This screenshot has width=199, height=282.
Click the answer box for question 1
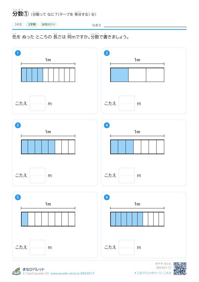pos(37,103)
